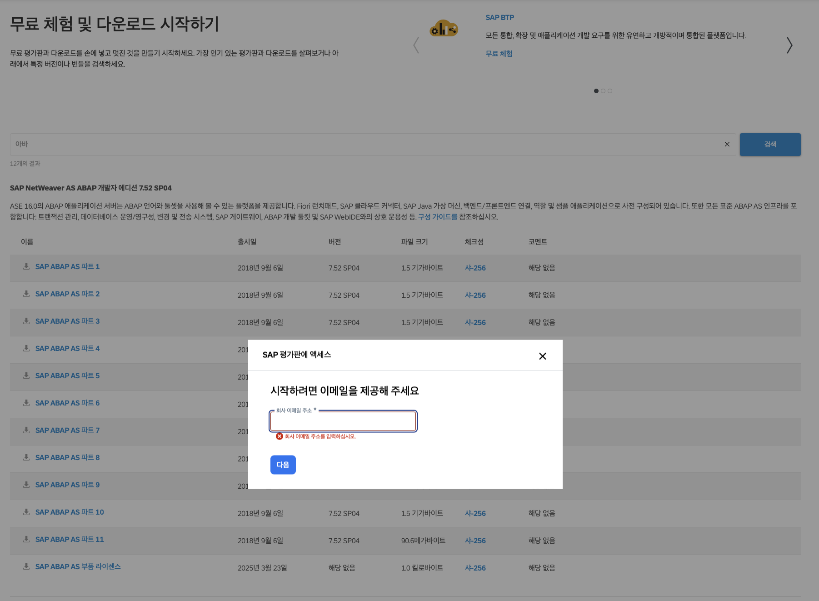This screenshot has width=819, height=601.
Task: Click download icon for SAP ABAP AS 파트 8
Action: 26,457
